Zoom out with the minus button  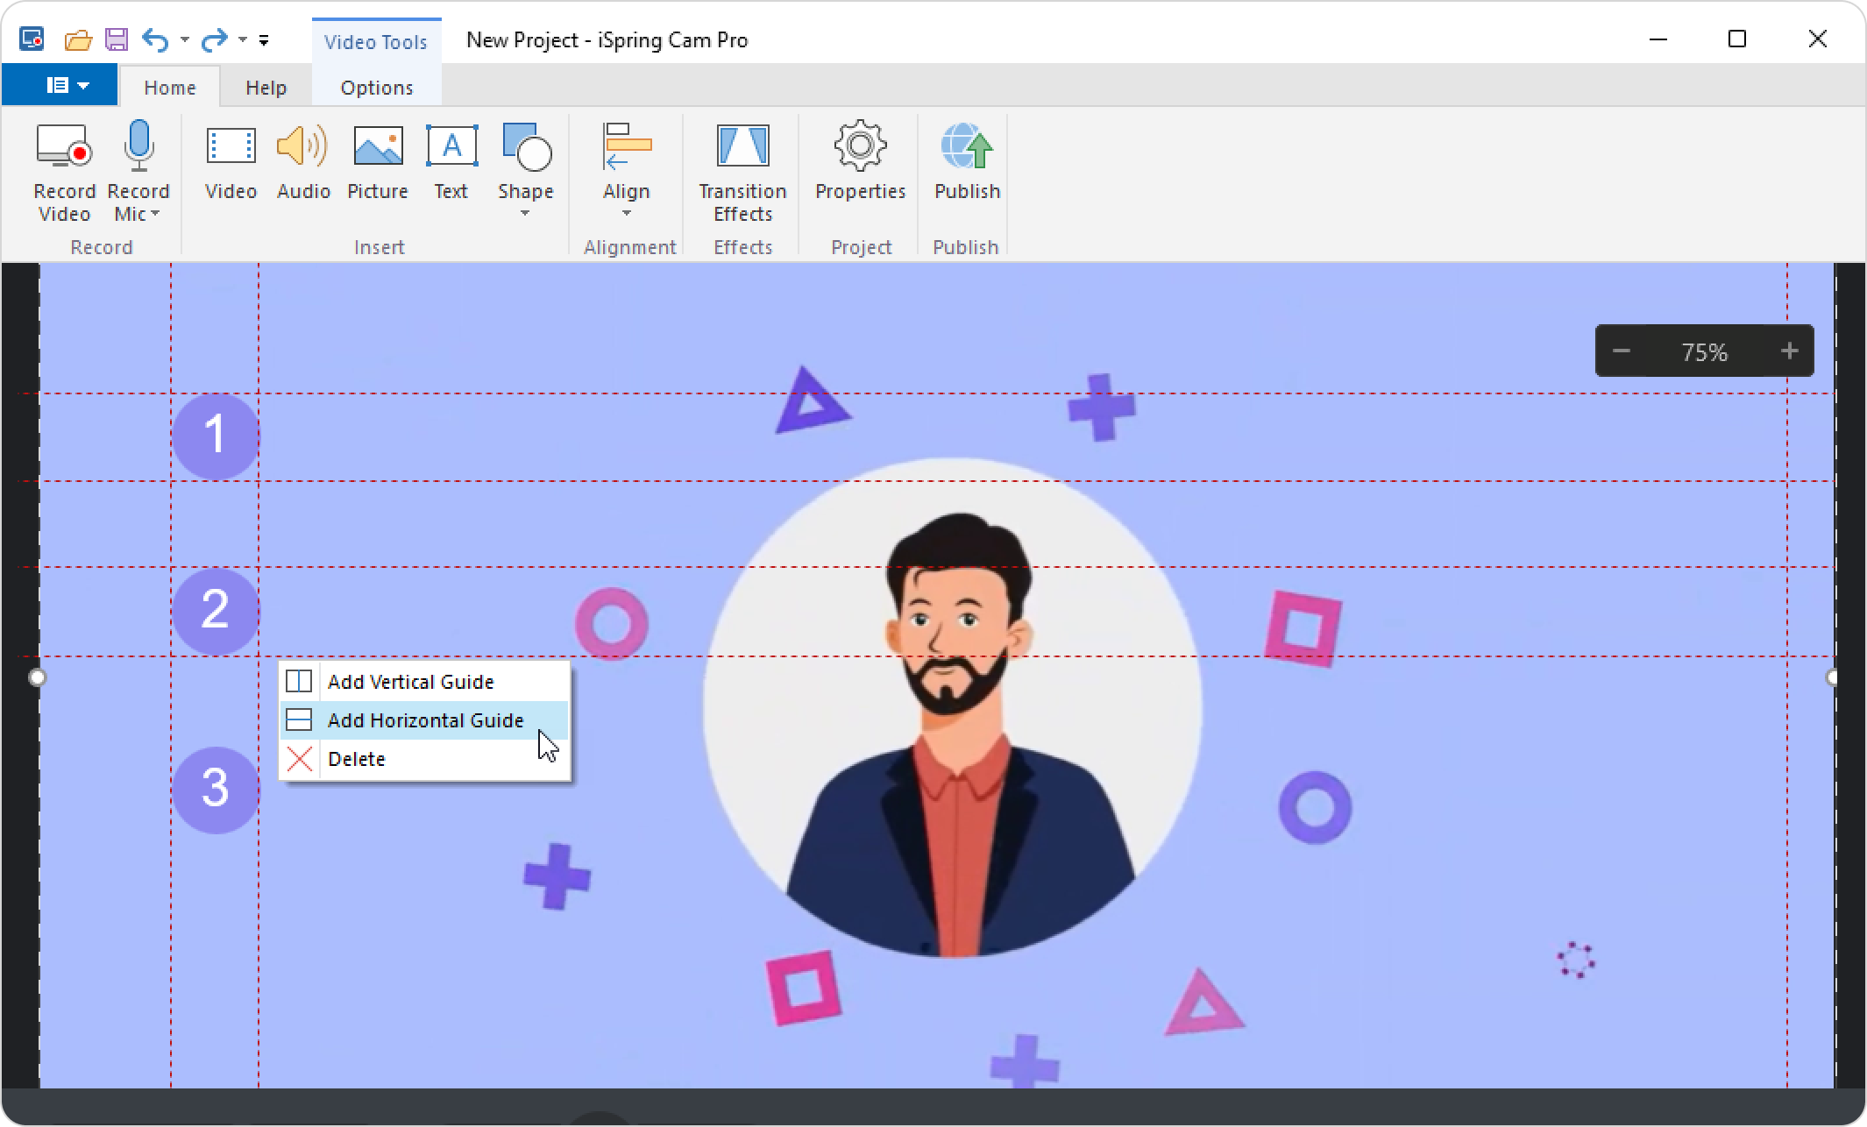pyautogui.click(x=1621, y=351)
